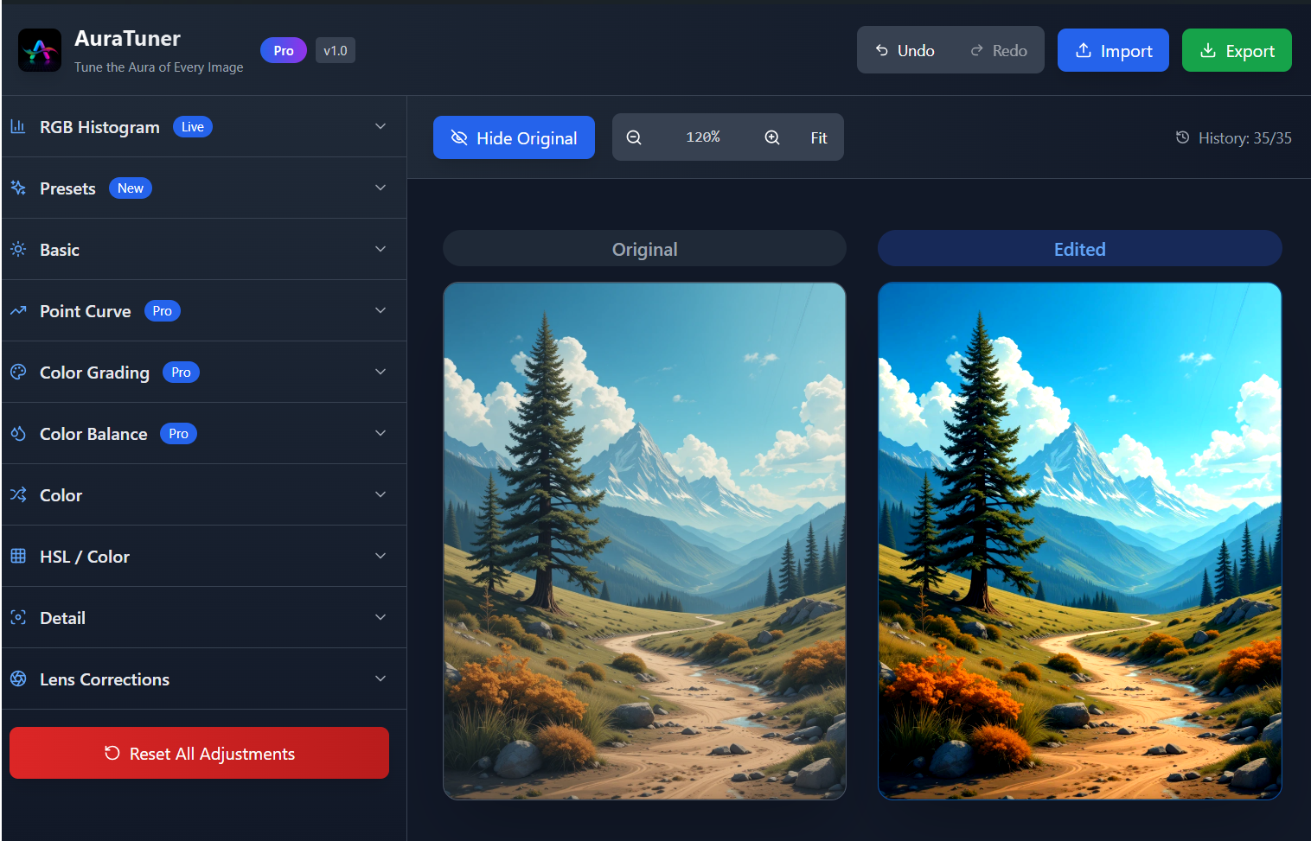Click the Color Grading palette icon
The image size is (1311, 841).
point(18,372)
